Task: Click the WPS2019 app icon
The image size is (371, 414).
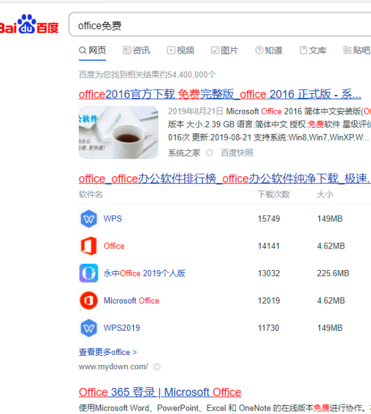Action: pyautogui.click(x=88, y=328)
